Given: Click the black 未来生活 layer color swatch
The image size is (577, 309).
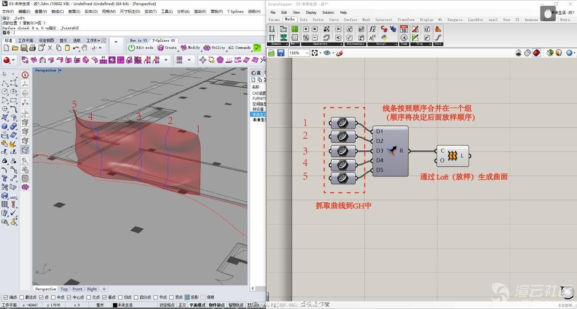Looking at the screenshot, I should [x=115, y=305].
